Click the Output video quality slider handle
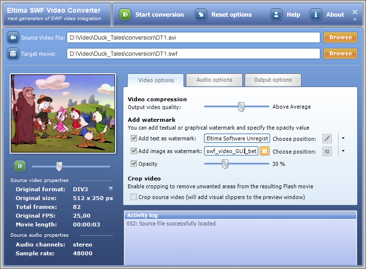 click(x=241, y=107)
